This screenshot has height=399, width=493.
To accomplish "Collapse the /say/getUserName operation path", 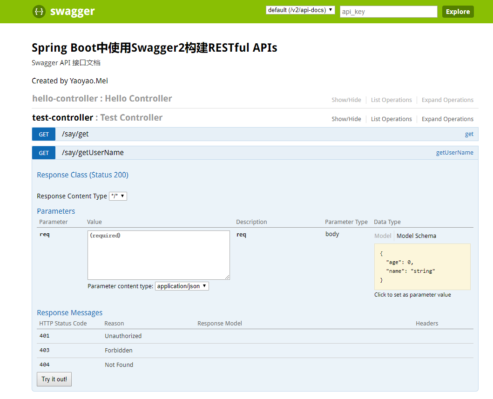I will point(93,153).
